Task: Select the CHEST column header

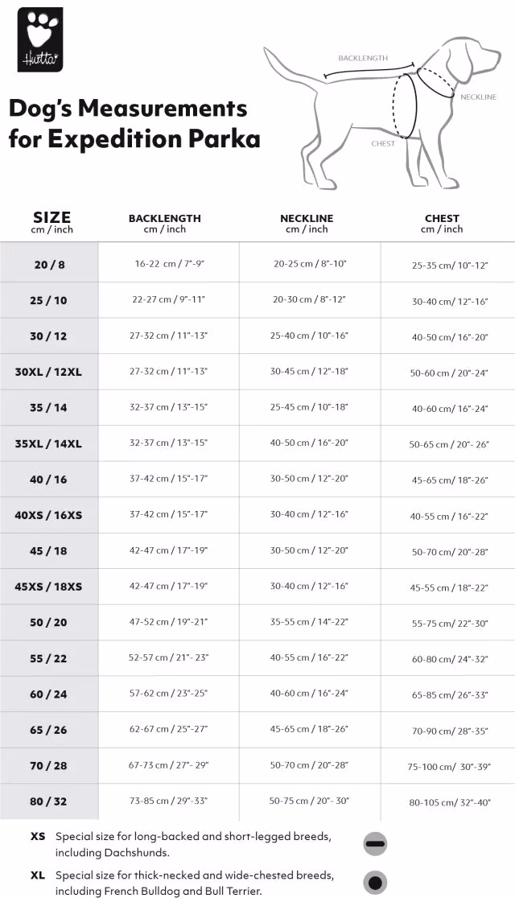Action: point(442,223)
